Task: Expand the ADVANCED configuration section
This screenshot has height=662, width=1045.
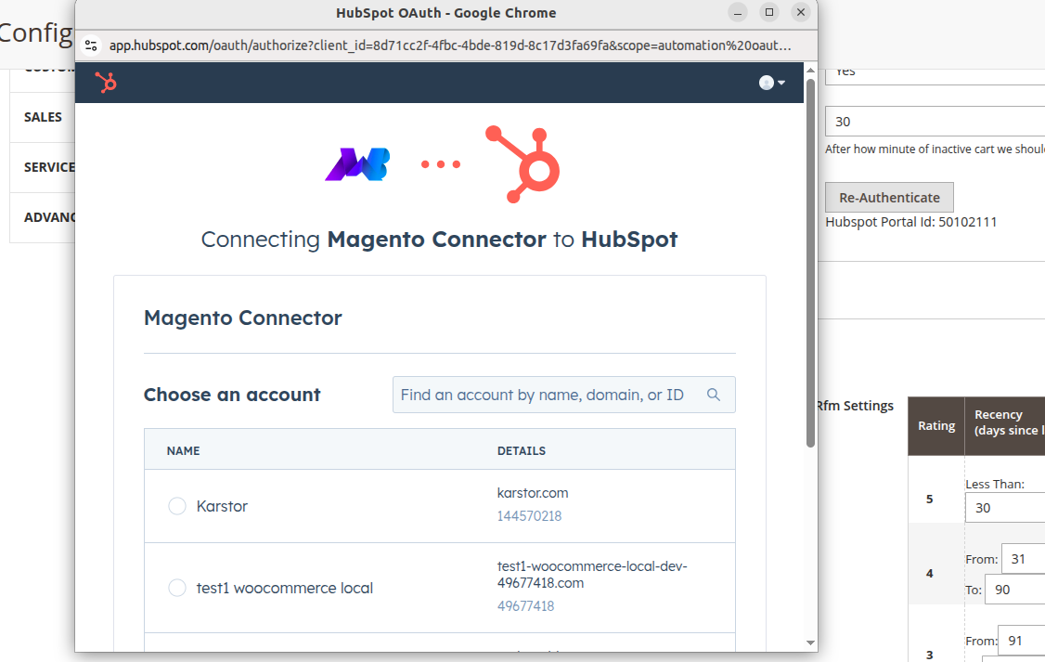Action: tap(48, 217)
